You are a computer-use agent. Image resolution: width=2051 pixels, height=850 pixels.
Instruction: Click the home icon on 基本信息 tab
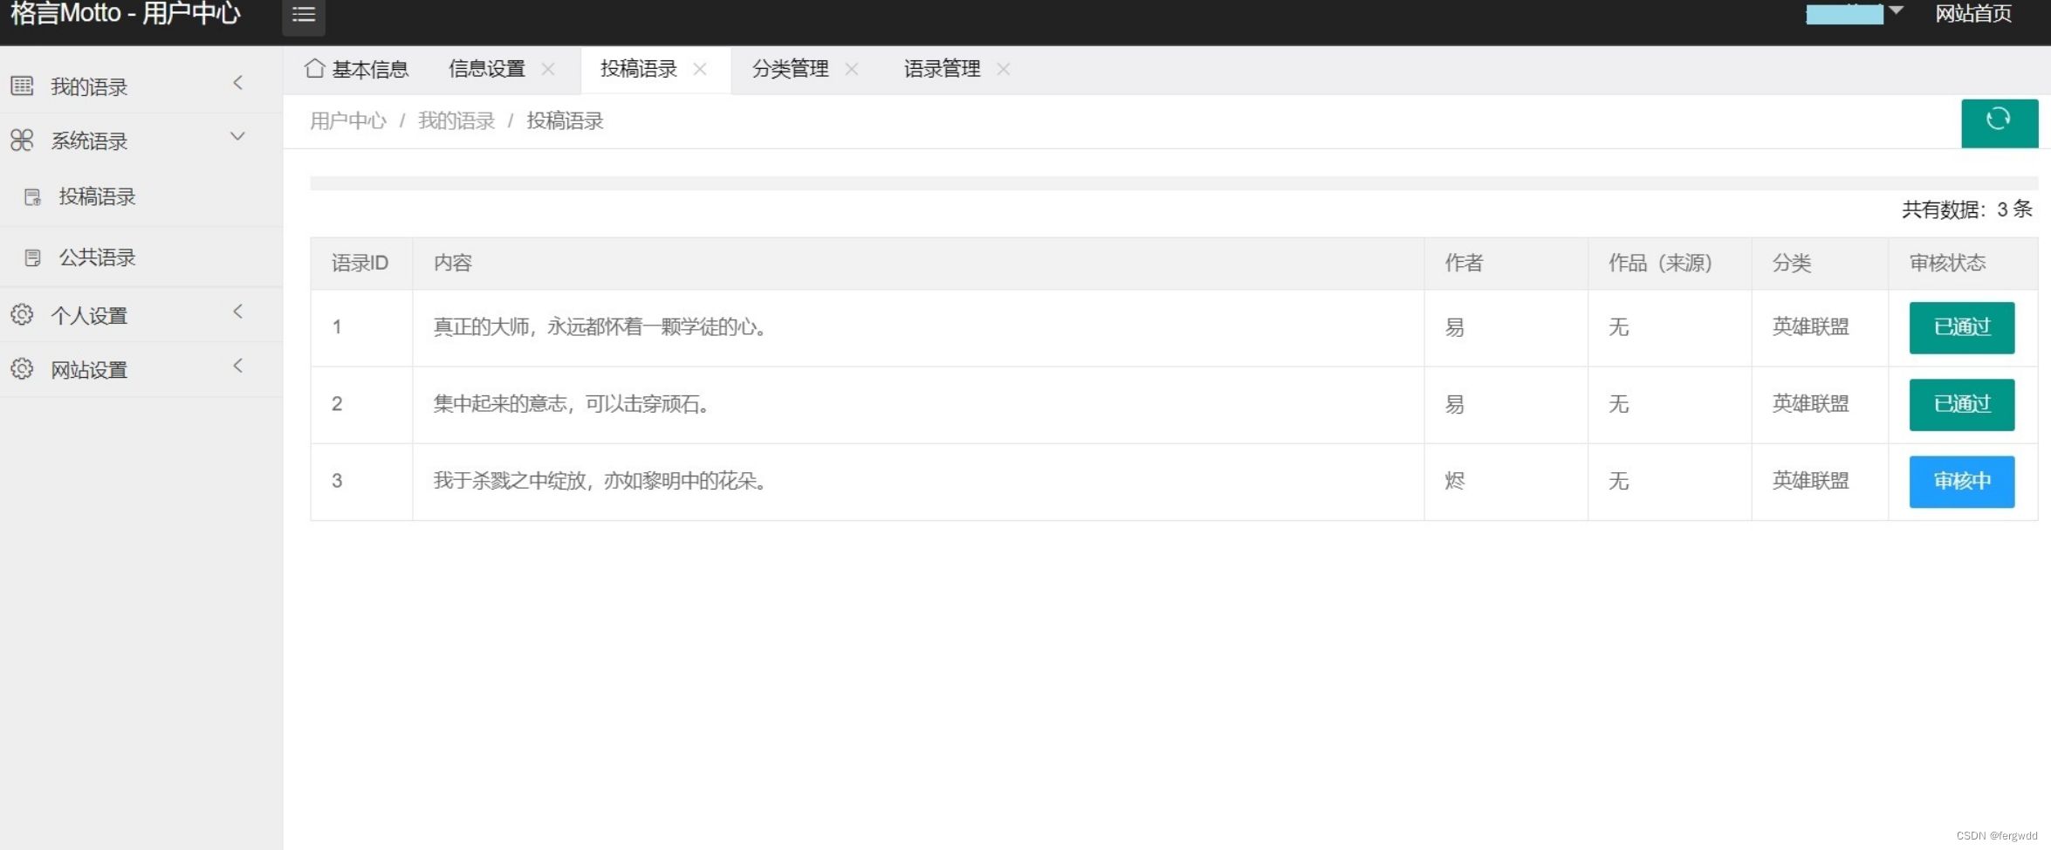315,69
